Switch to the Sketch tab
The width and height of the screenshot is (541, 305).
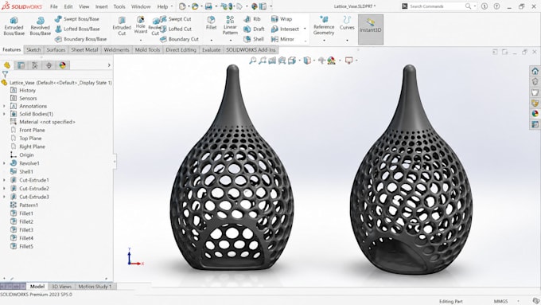coord(33,49)
